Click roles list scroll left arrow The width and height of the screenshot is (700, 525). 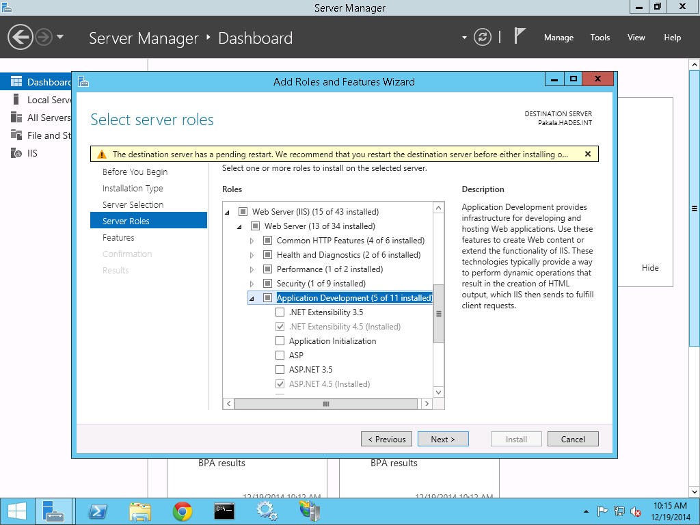228,403
